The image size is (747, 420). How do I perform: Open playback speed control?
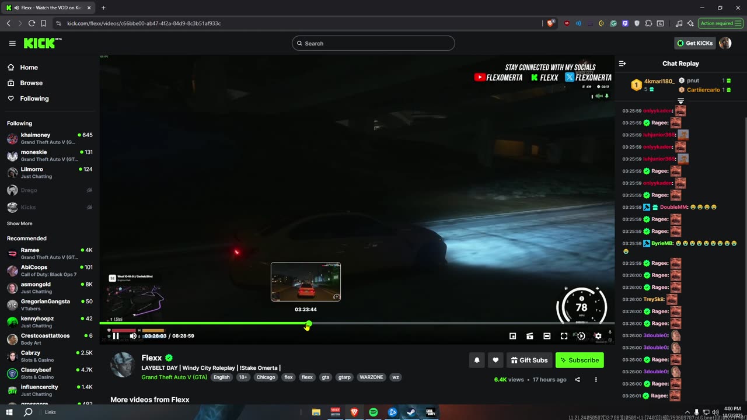point(581,336)
